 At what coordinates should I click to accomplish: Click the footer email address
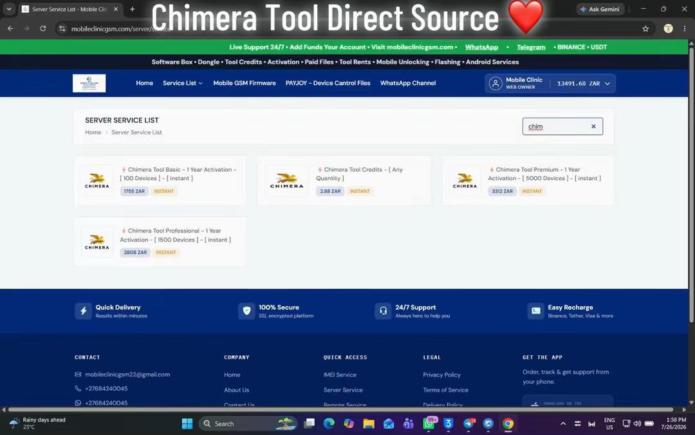pos(127,375)
